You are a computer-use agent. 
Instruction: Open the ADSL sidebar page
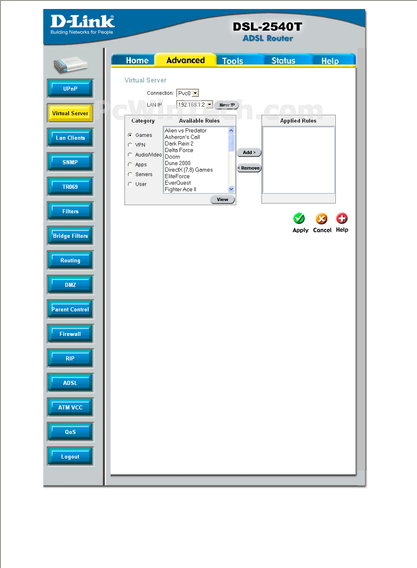coord(70,383)
